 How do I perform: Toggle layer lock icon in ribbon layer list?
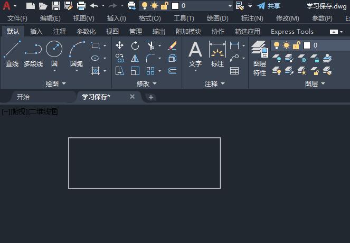point(297,45)
